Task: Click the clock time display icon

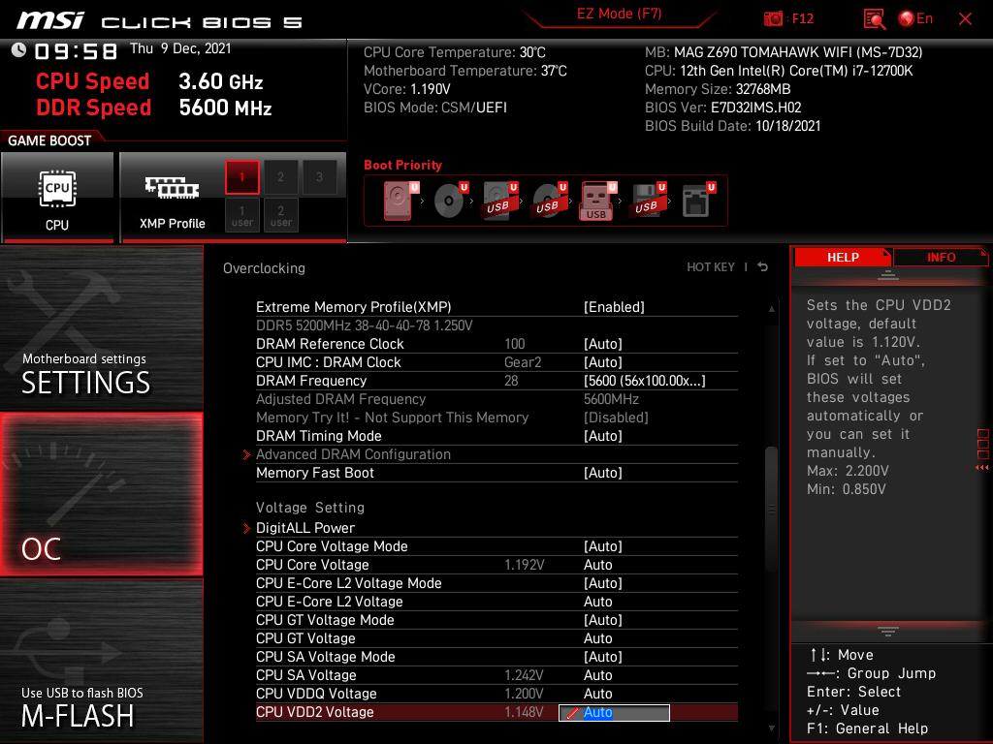Action: pyautogui.click(x=18, y=49)
